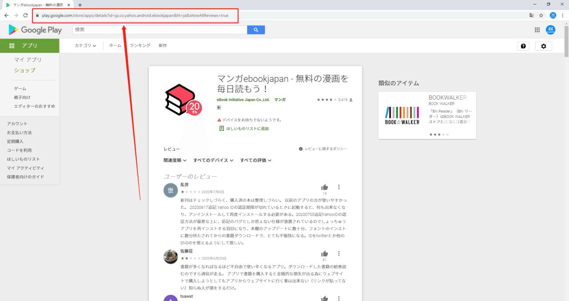Open the 関連度順 sort dropdown
The width and height of the screenshot is (569, 301).
click(175, 160)
